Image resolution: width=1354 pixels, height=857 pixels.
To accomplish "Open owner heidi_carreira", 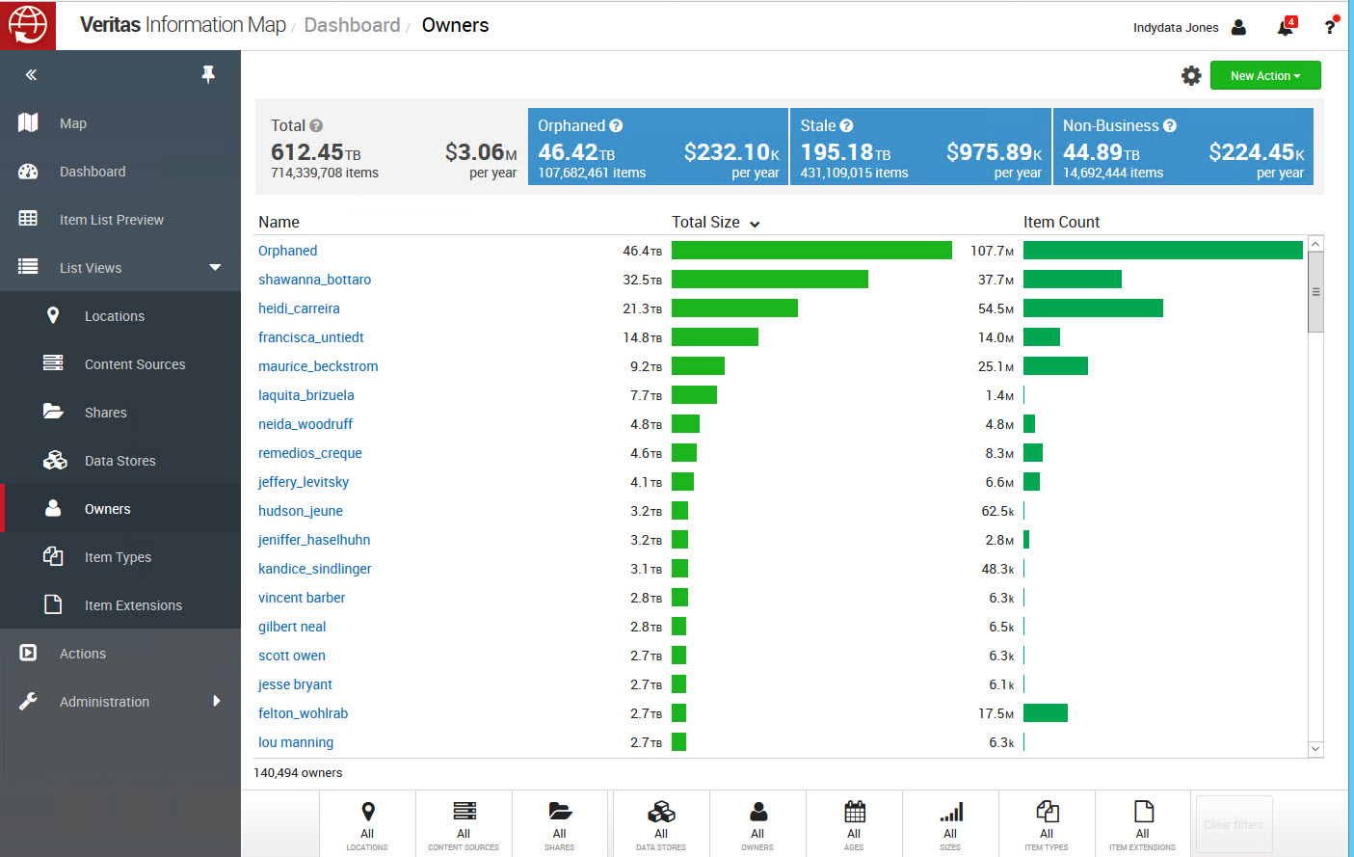I will (x=299, y=308).
